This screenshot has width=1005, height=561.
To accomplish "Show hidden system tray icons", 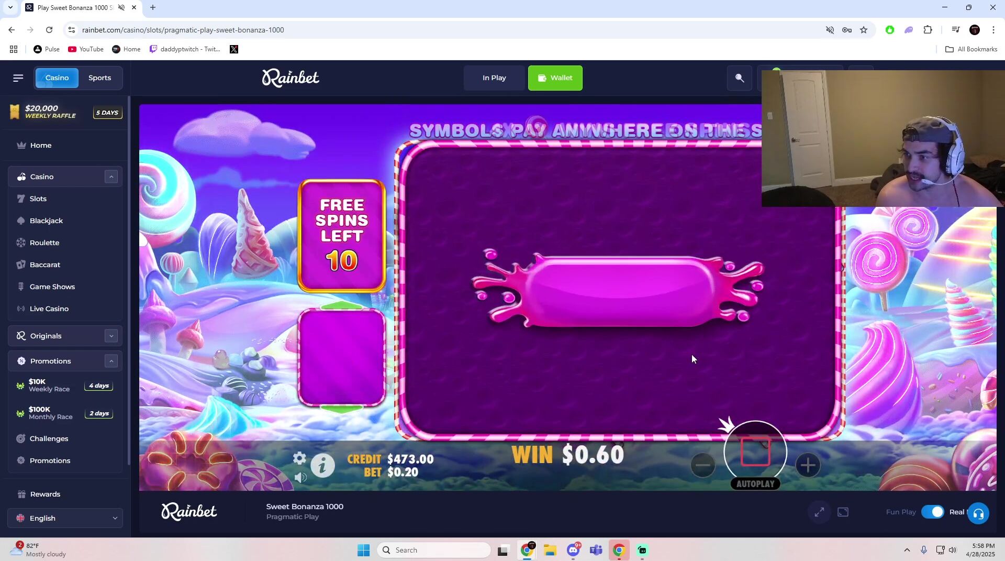I will tap(907, 550).
